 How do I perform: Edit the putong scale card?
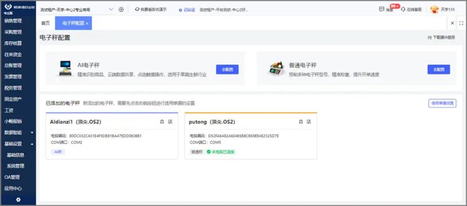point(309,122)
